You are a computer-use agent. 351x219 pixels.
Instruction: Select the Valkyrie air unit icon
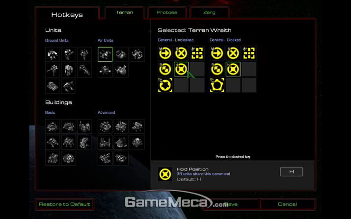pos(137,54)
